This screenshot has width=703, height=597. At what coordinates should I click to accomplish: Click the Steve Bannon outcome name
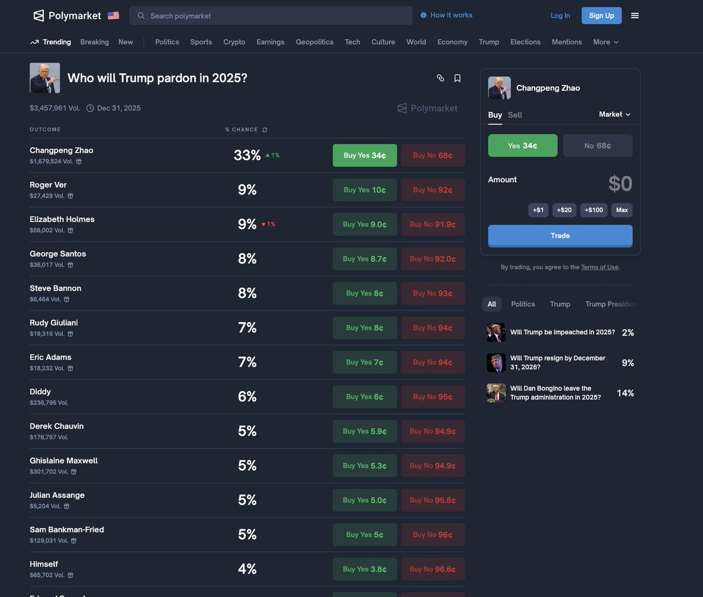[56, 288]
